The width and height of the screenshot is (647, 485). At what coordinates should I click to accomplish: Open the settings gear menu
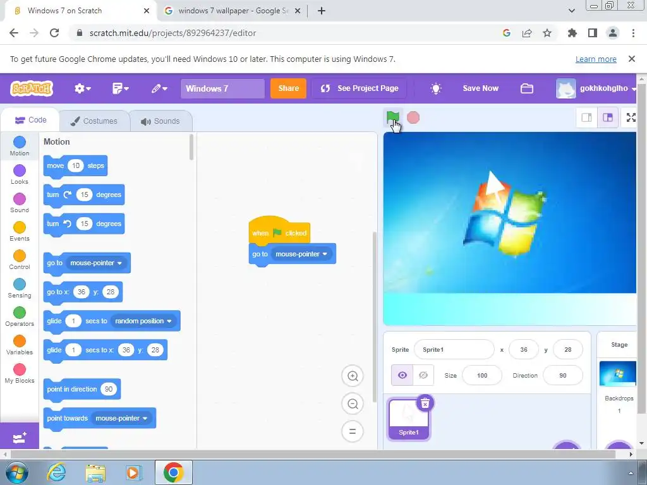tap(83, 88)
